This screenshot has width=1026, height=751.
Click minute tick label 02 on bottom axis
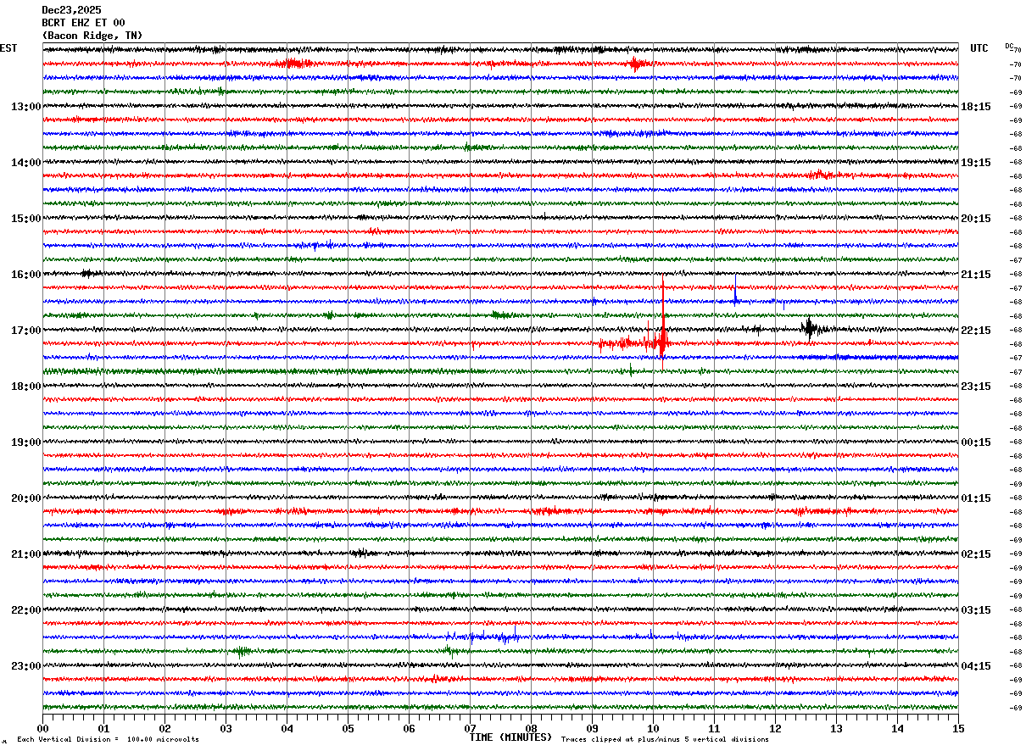click(x=164, y=728)
